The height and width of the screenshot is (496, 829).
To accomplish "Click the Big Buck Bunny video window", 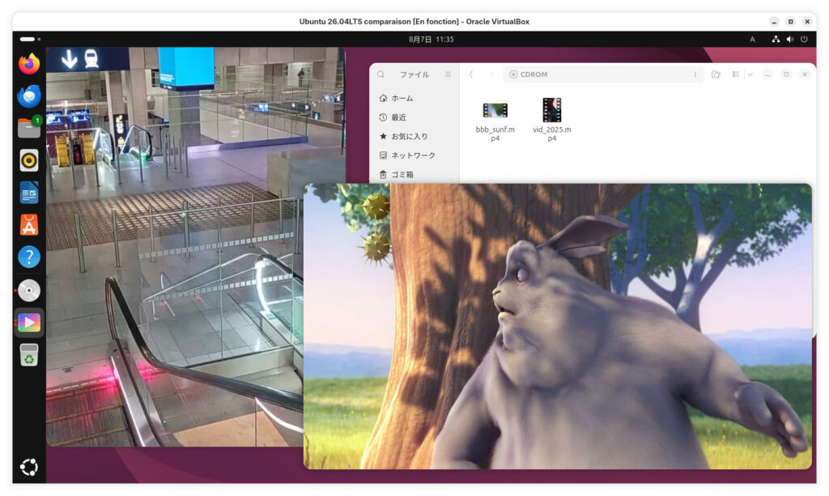I will (x=557, y=326).
